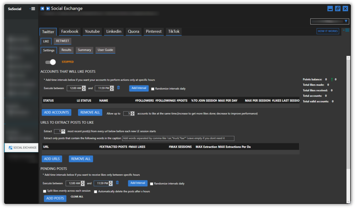The width and height of the screenshot is (355, 208).
Task: Click the STATUS column header
Action: click(x=49, y=101)
